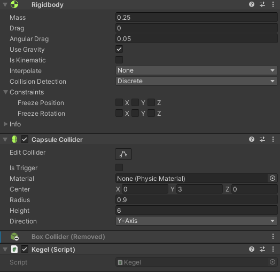Open Box Collider (Removed) options menu
The width and height of the screenshot is (280, 272).
(273, 236)
